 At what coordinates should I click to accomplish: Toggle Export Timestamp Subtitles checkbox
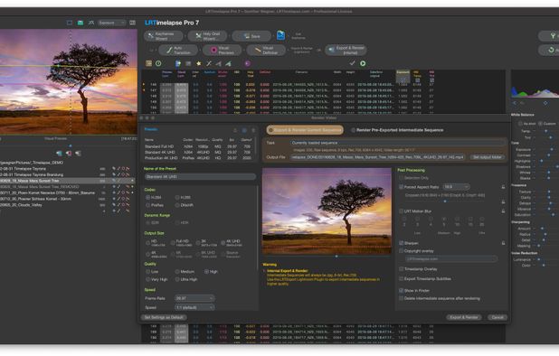pyautogui.click(x=401, y=279)
